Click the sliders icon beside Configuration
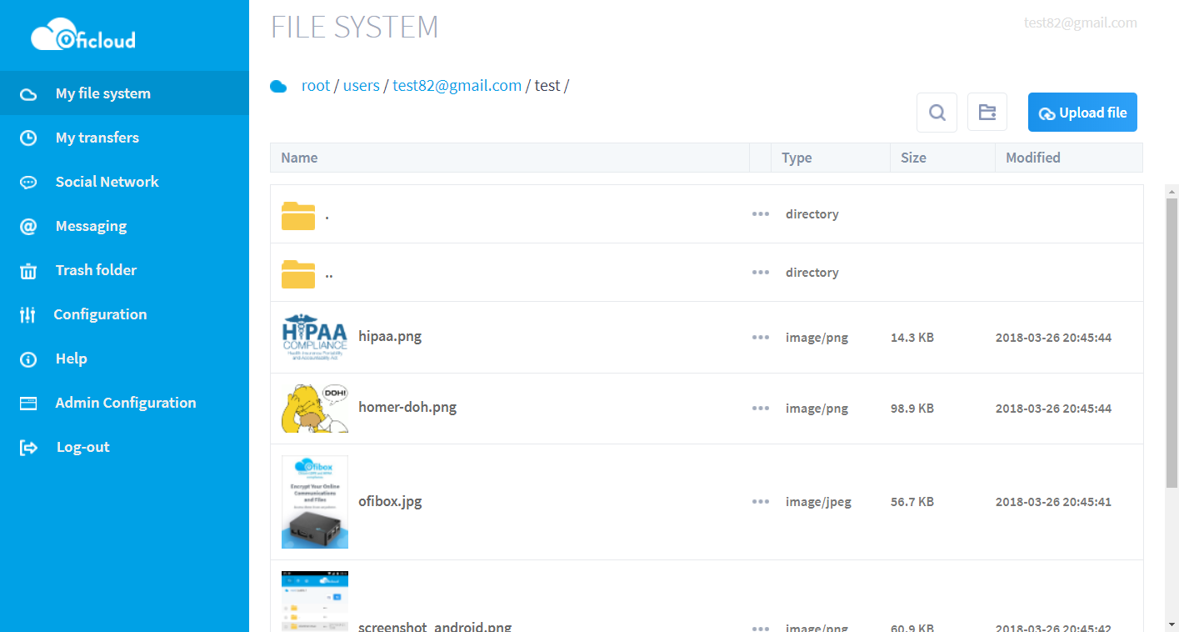1179x632 pixels. tap(27, 314)
